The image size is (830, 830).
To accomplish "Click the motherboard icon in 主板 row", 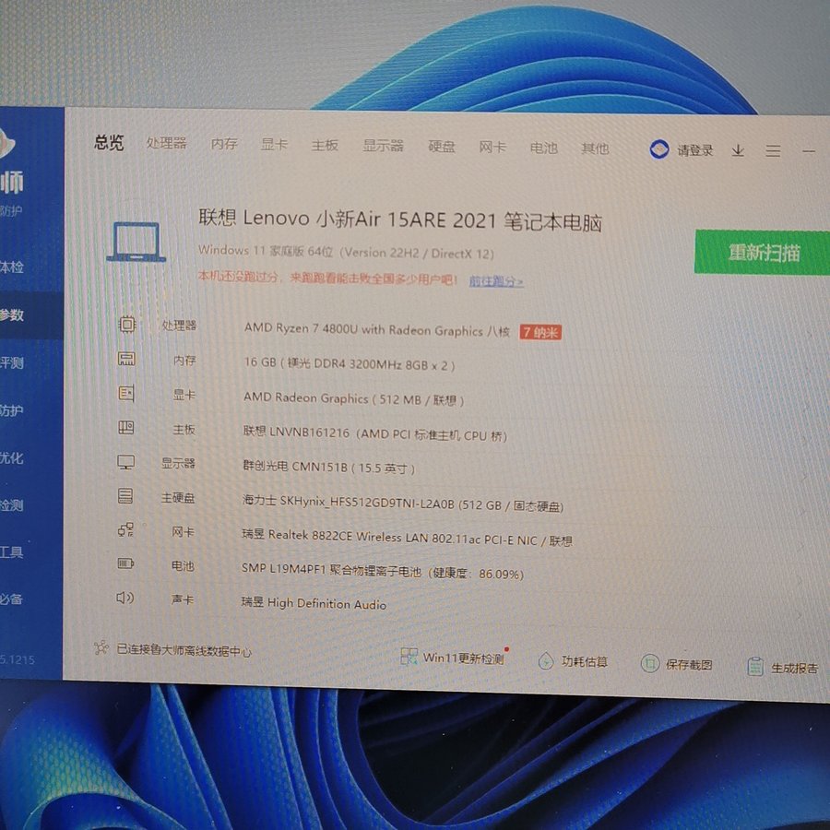I will coord(126,428).
